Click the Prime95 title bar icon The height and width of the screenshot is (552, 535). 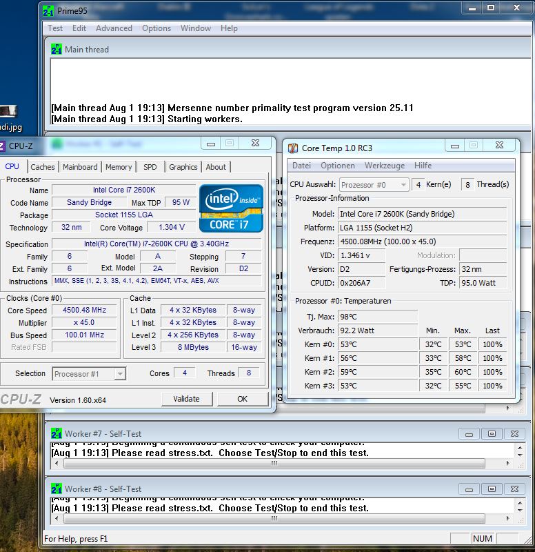48,11
